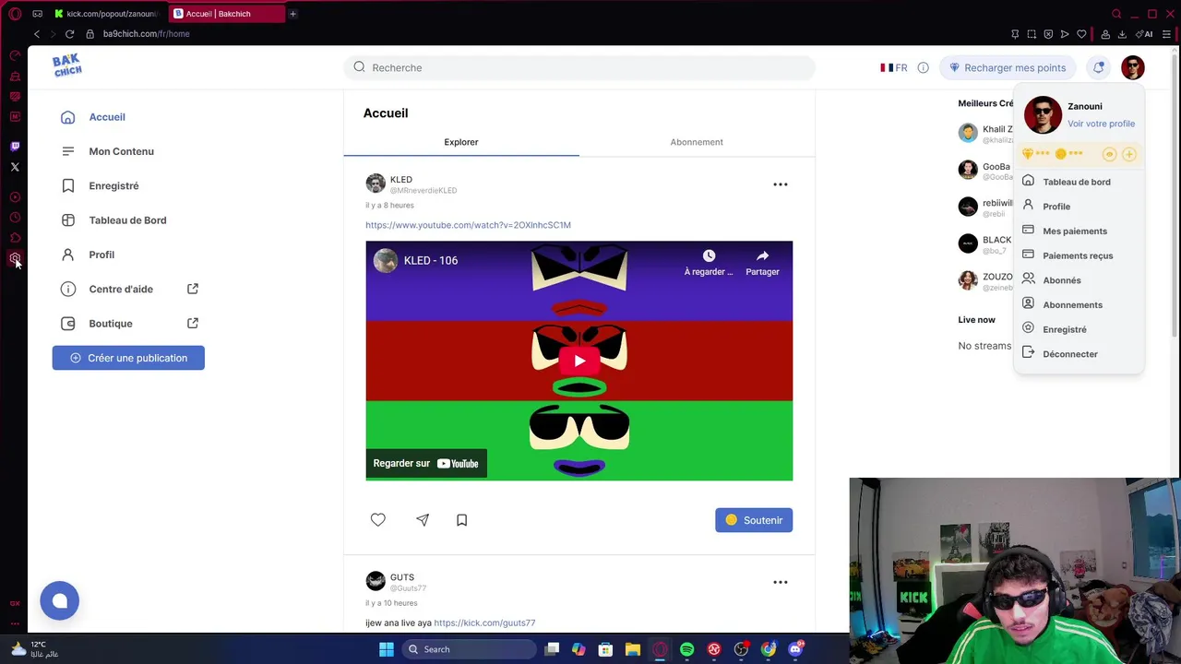Click the plus icon to add points
The height and width of the screenshot is (664, 1181).
(x=1128, y=154)
